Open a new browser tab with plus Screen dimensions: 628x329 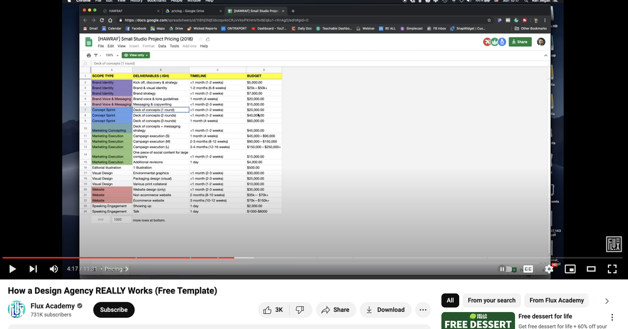293,11
